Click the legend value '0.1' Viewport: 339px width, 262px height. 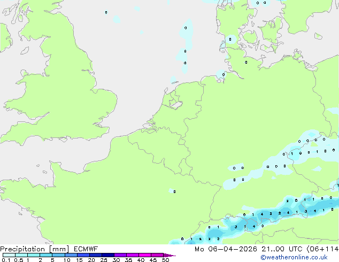pyautogui.click(x=6, y=260)
